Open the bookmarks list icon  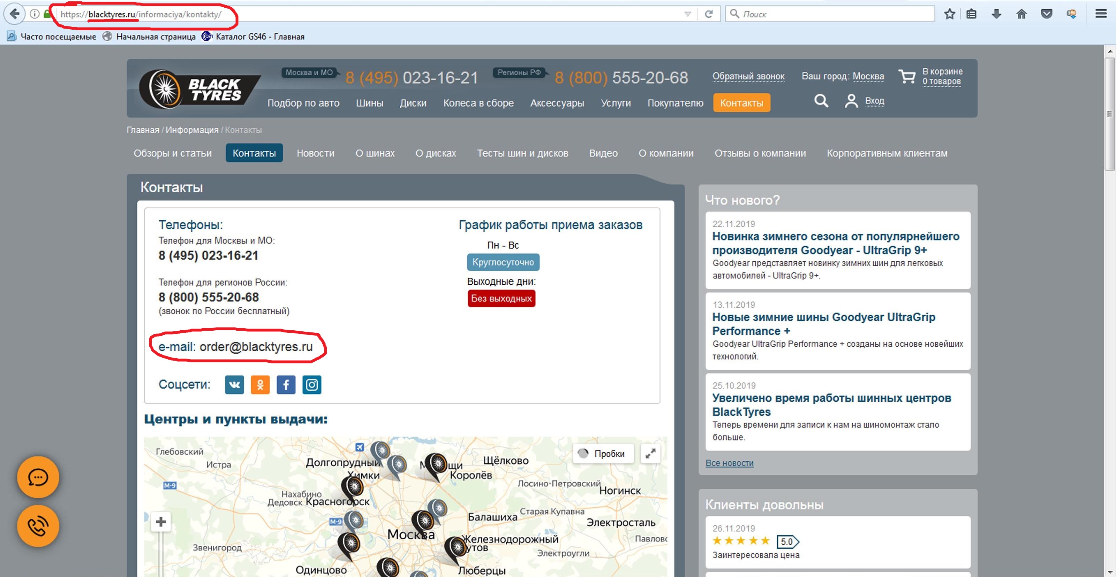[x=972, y=14]
